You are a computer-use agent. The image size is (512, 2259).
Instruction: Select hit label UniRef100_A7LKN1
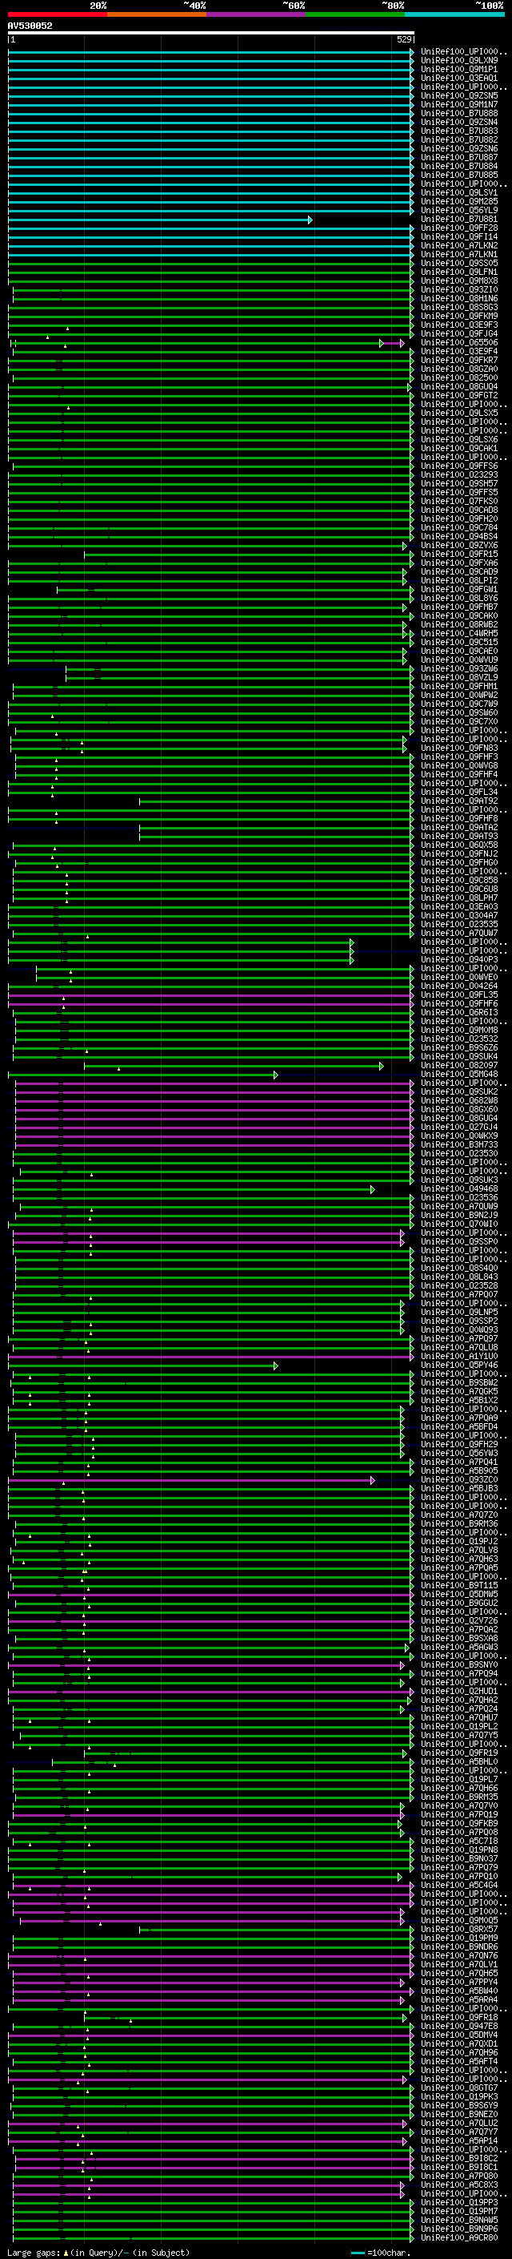tap(459, 254)
